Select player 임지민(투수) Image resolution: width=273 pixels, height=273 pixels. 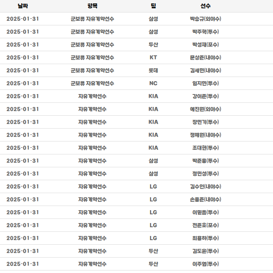click(x=205, y=83)
